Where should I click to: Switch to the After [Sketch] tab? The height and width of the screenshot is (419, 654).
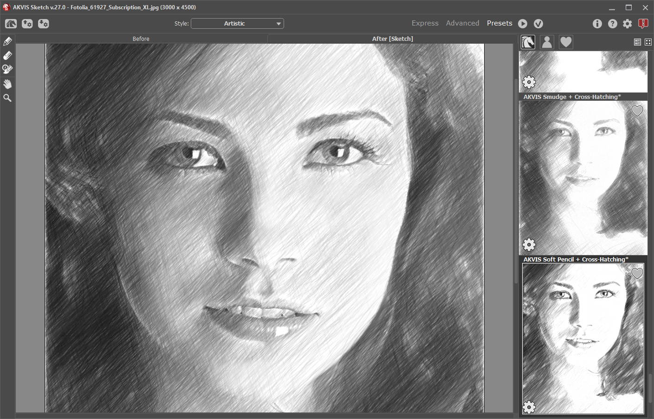point(392,39)
